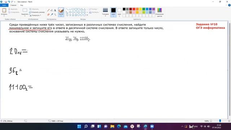Select the Pencil tool

(x=48, y=10)
